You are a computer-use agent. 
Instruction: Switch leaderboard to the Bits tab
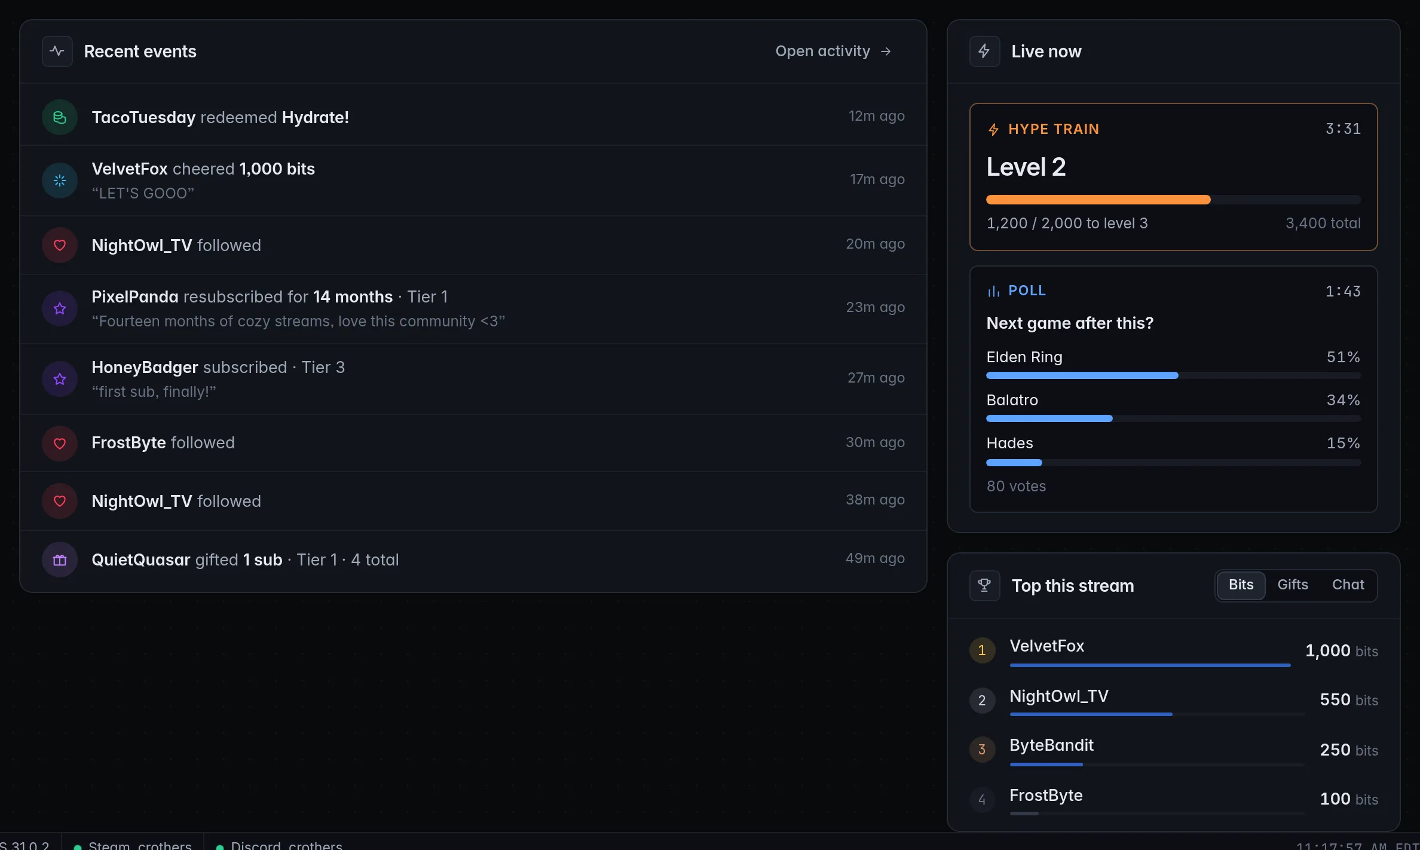pyautogui.click(x=1241, y=585)
